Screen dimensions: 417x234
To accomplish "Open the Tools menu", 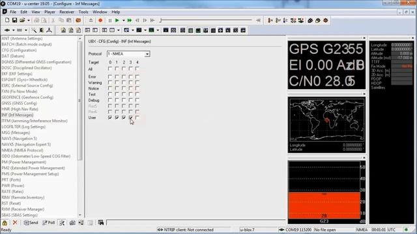I will pos(83,12).
